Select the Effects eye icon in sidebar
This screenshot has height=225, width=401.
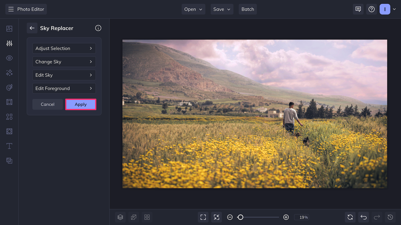click(9, 58)
